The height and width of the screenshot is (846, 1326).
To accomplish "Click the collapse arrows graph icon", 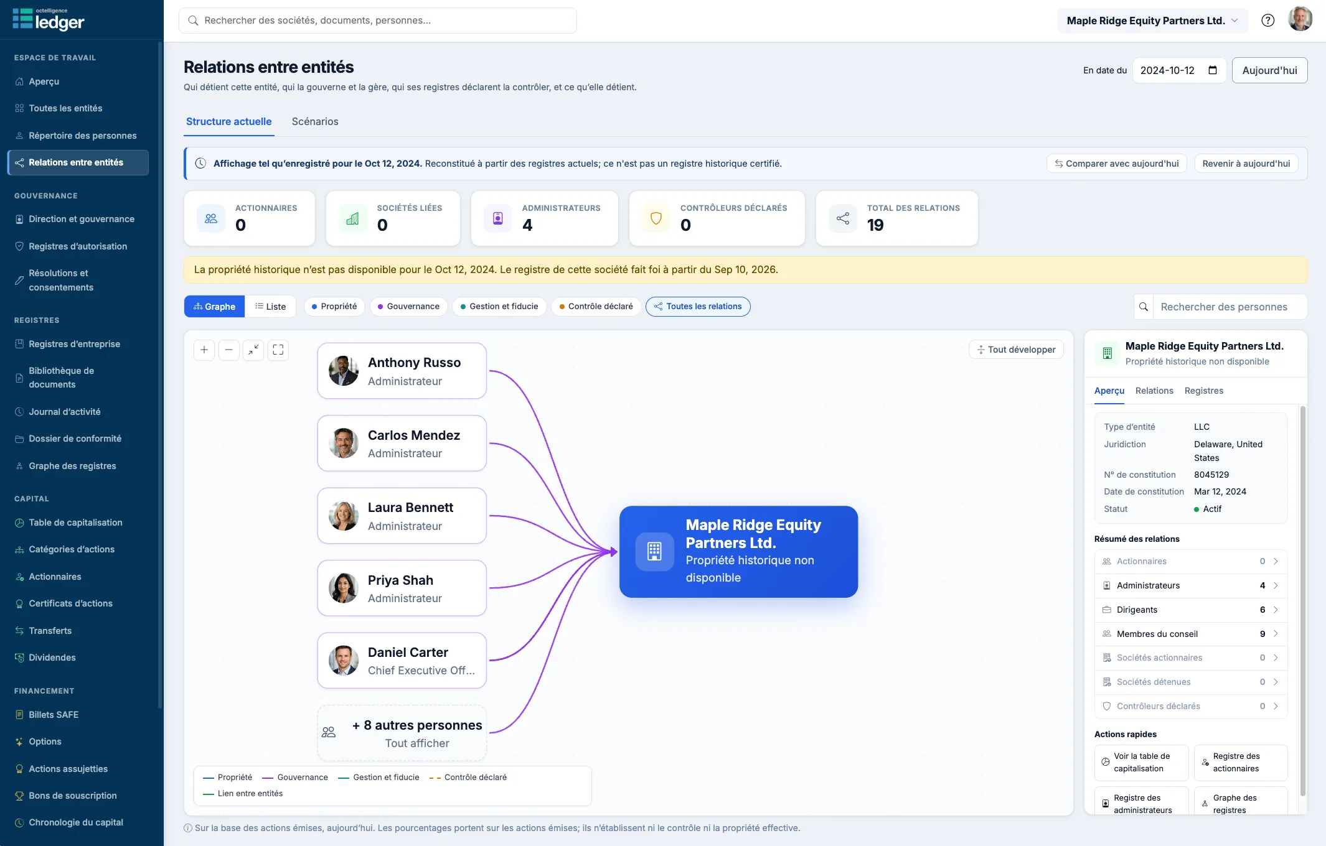I will (x=253, y=350).
